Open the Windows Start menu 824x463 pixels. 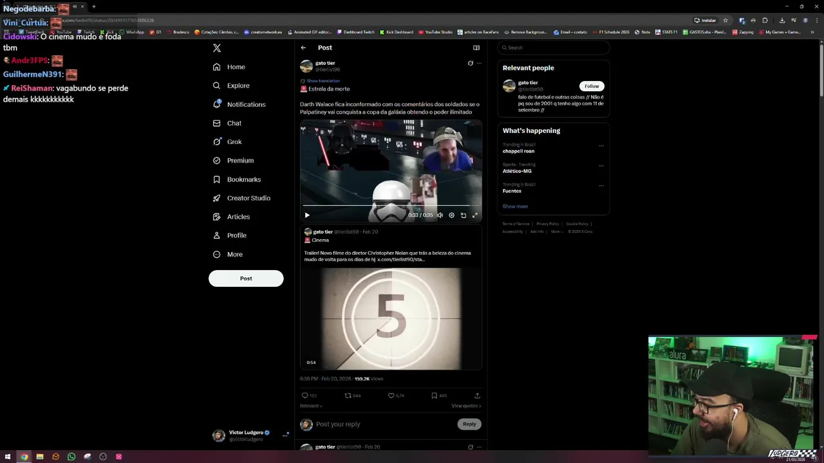pyautogui.click(x=8, y=457)
